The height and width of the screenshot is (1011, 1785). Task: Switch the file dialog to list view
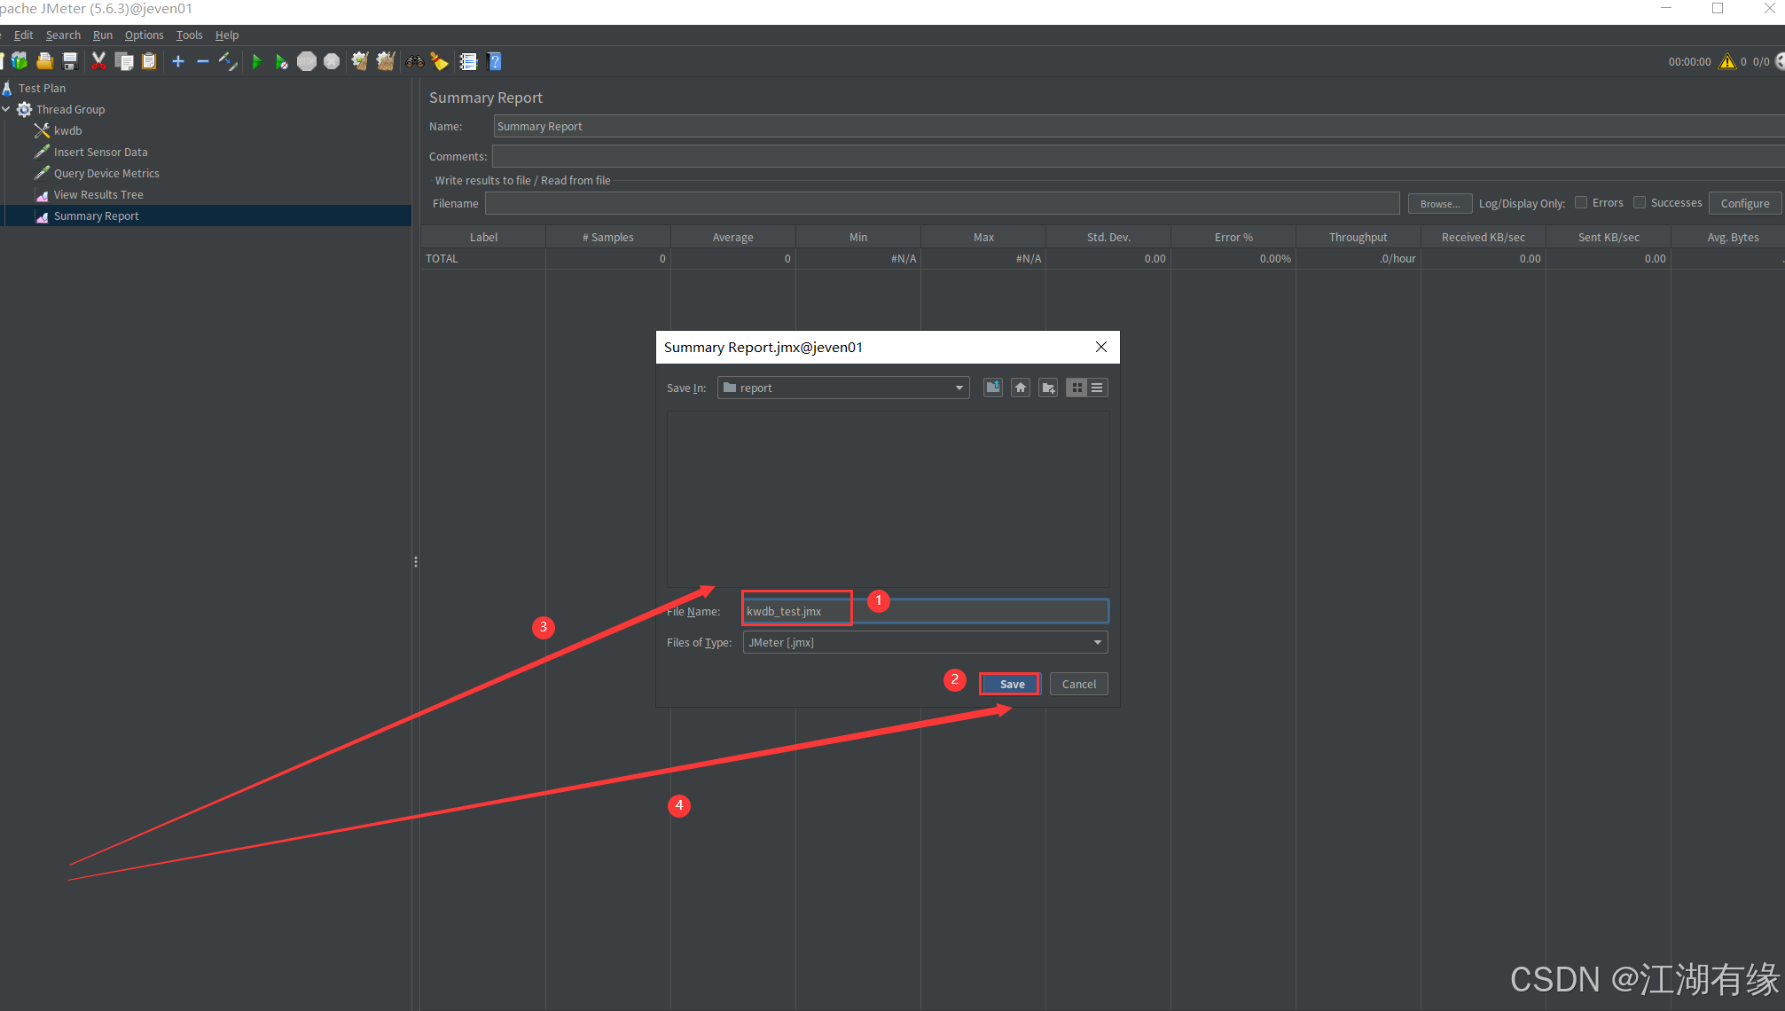point(1097,388)
